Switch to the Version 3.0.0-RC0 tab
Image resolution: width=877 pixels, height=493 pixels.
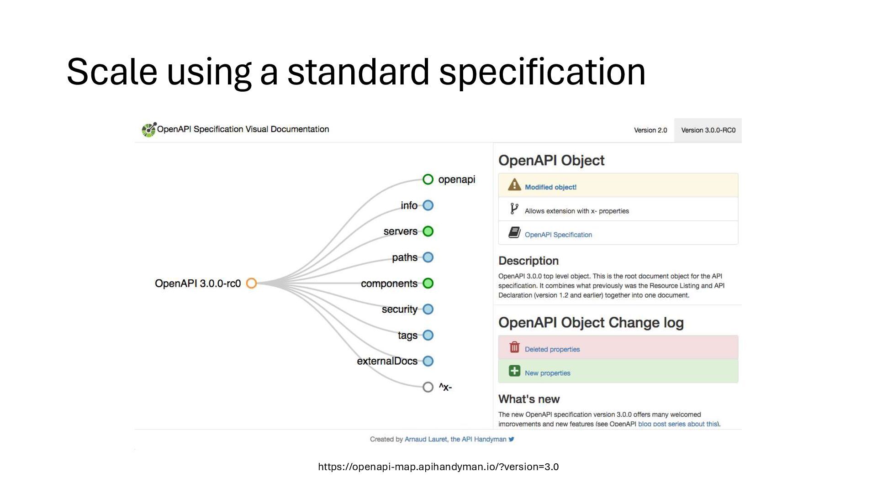[x=708, y=130]
